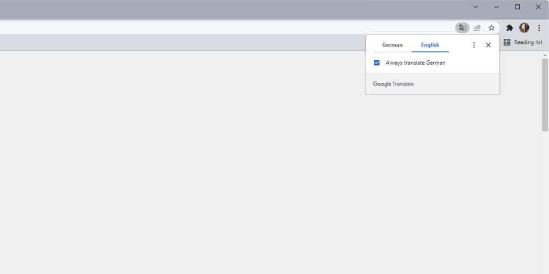Open Chrome's three-dot main menu
549x274 pixels.
[x=539, y=28]
